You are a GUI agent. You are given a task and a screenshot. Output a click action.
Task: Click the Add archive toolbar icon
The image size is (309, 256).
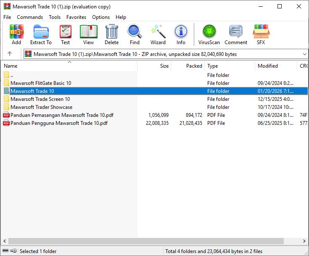tap(16, 34)
